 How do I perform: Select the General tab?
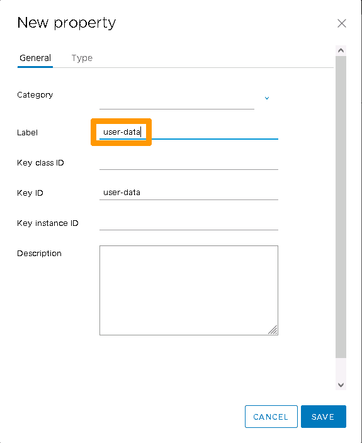pyautogui.click(x=35, y=58)
